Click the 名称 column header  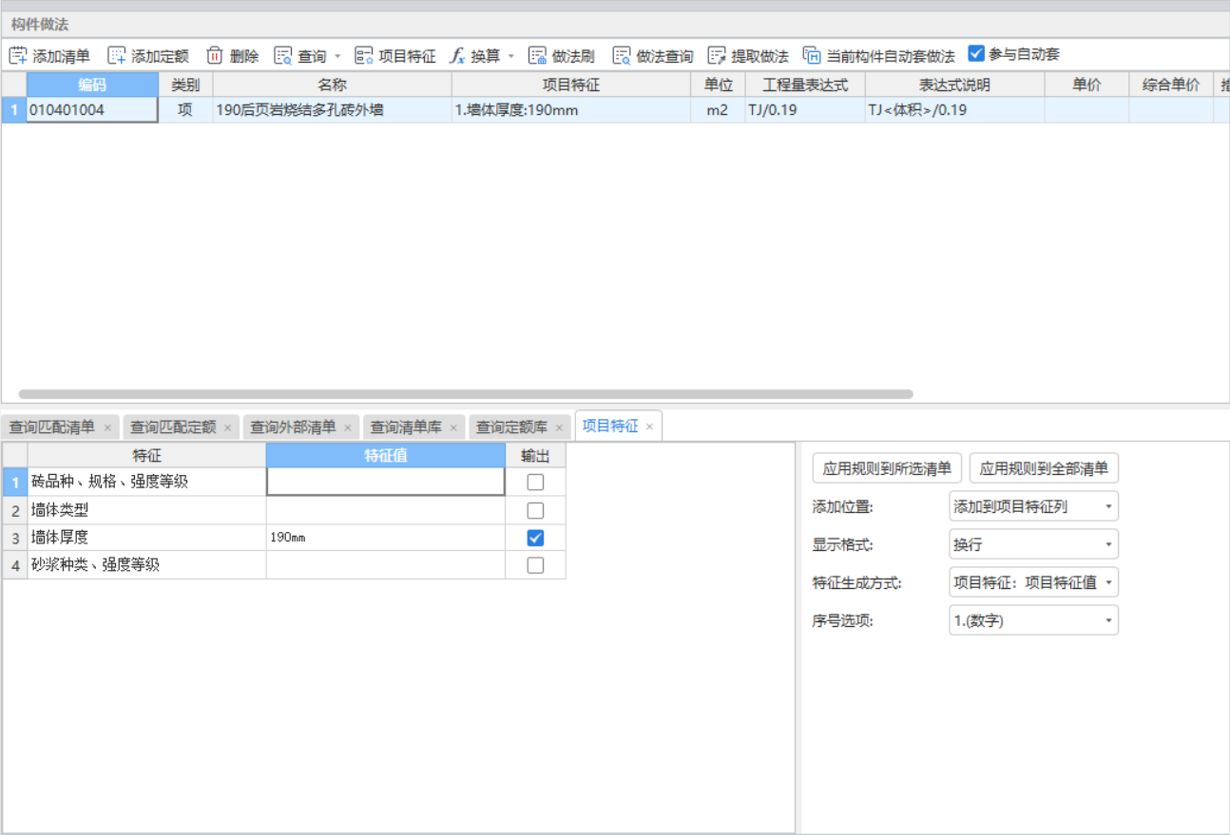332,85
